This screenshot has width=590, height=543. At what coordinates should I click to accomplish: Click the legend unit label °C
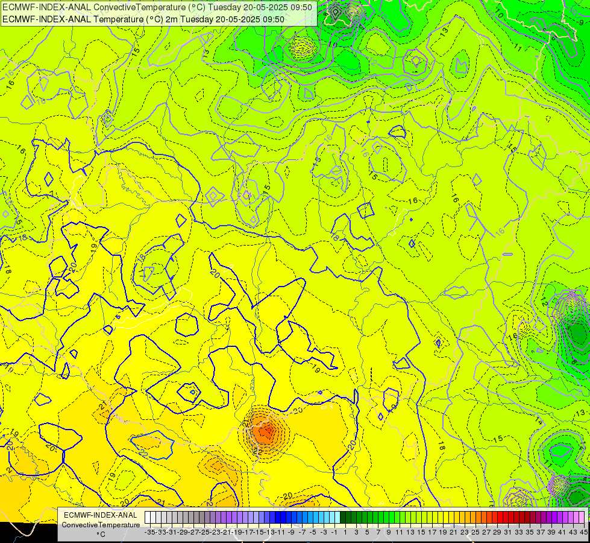point(101,534)
